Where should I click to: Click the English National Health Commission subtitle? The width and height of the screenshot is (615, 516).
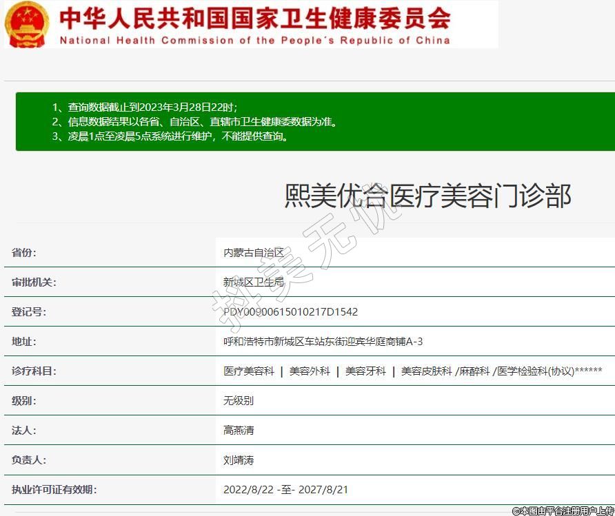(254, 40)
